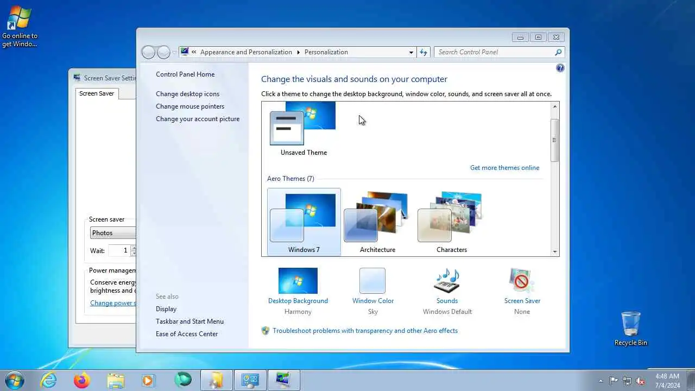Click the green round app taskbar icon
The image size is (695, 391).
point(183,380)
